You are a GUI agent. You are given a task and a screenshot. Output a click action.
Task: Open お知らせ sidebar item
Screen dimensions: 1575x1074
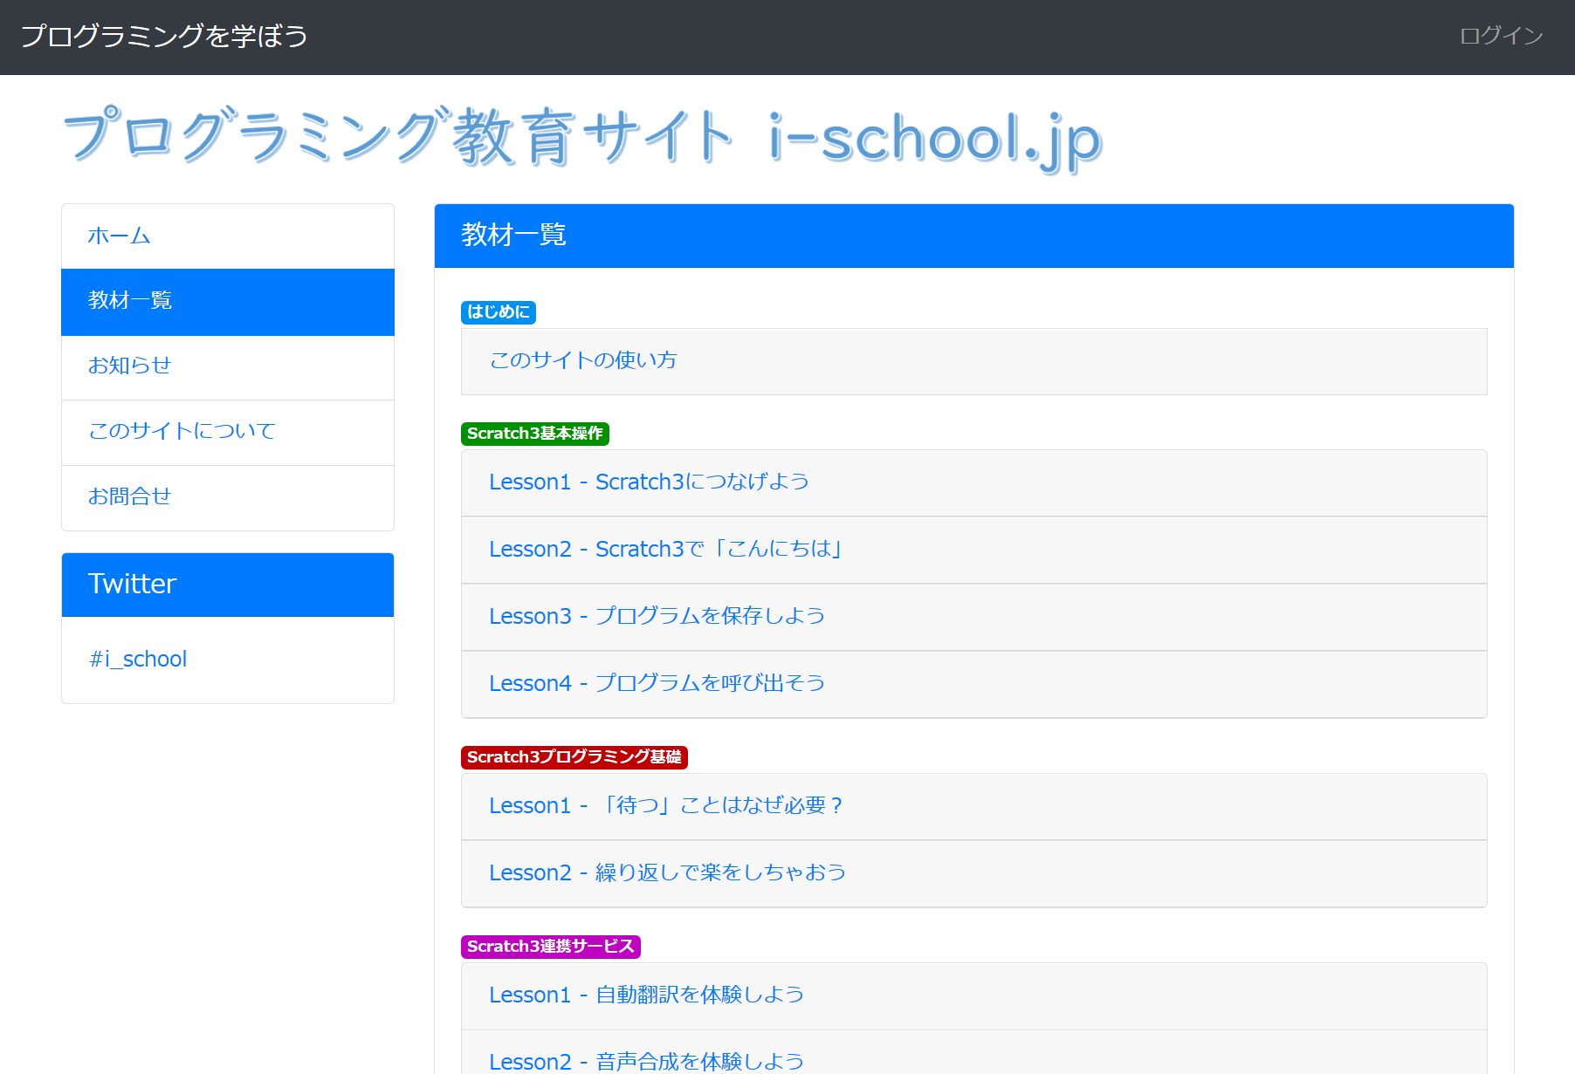click(228, 367)
